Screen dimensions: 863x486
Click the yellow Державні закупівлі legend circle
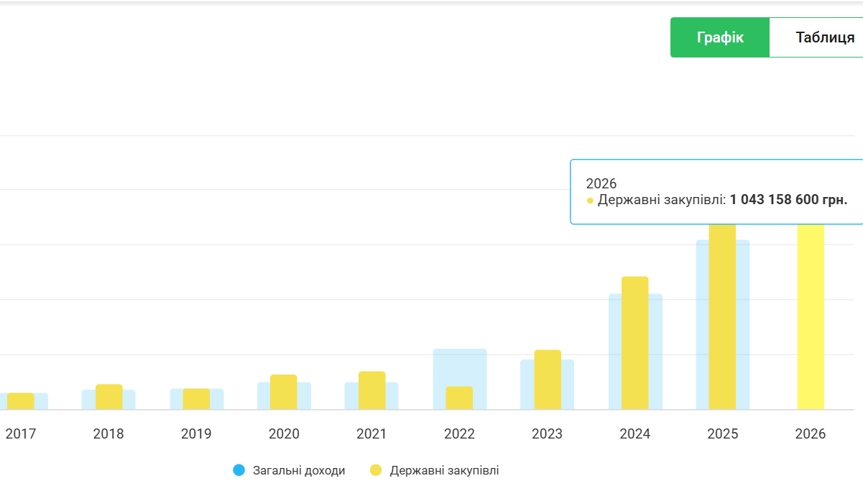pos(376,471)
